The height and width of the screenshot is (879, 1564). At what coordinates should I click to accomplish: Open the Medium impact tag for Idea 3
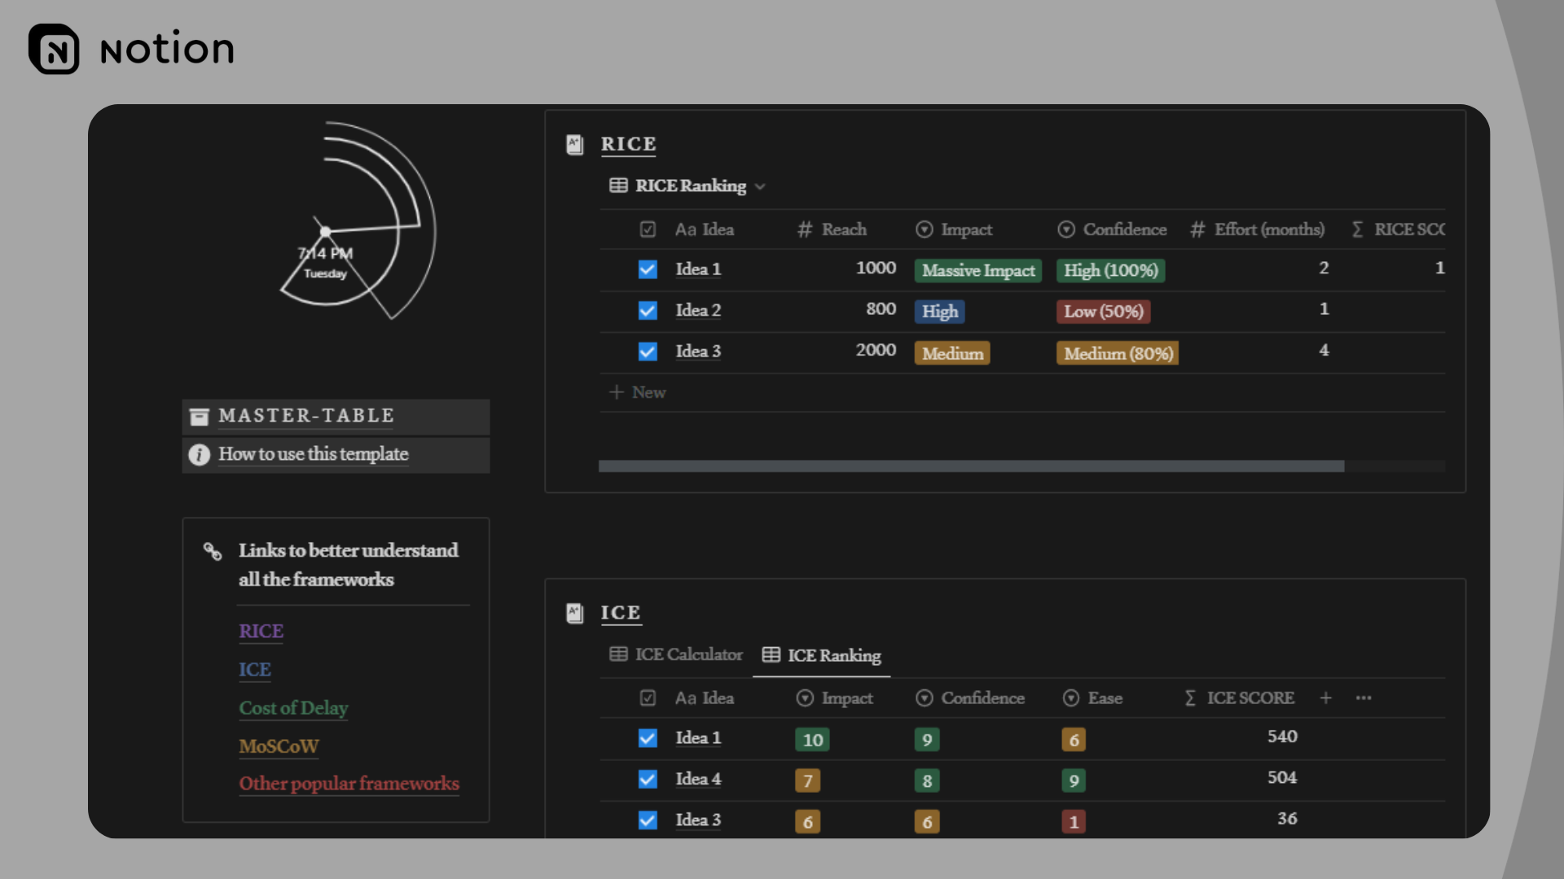[x=952, y=353]
